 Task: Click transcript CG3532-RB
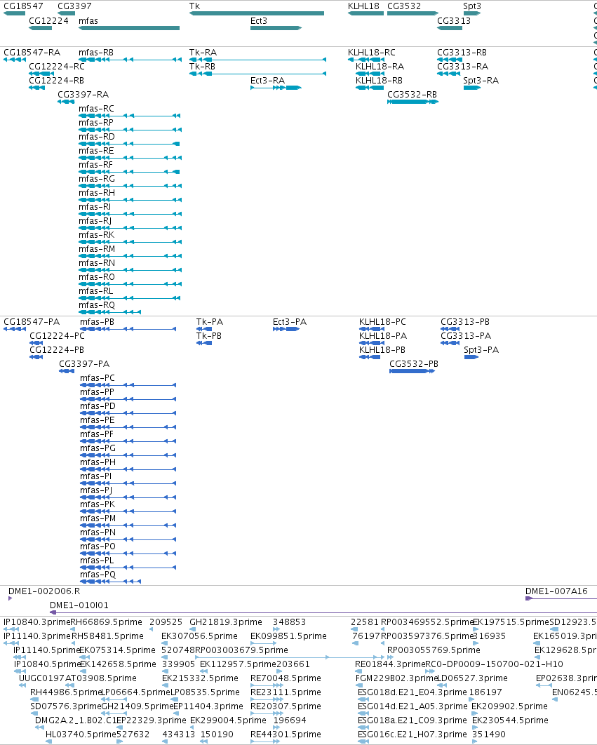pos(412,102)
